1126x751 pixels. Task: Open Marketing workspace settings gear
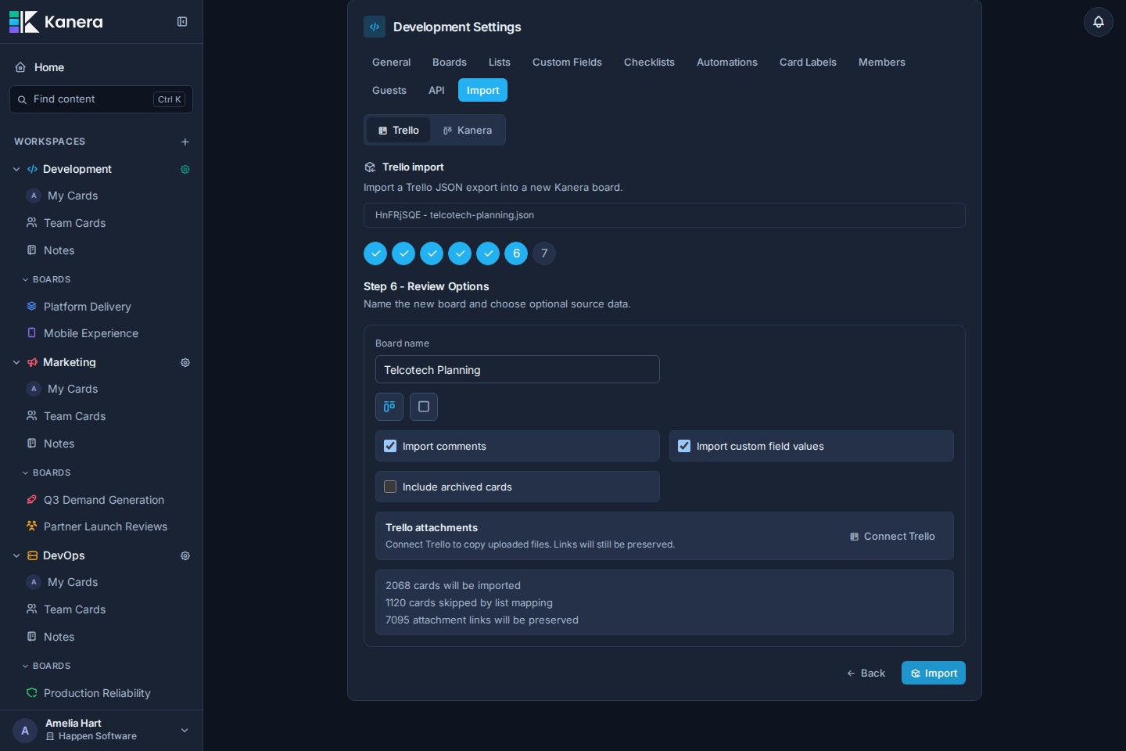pos(185,362)
